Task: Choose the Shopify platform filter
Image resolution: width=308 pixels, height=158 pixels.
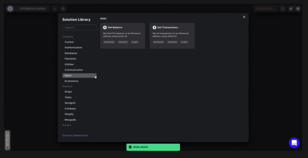Action: tap(69, 114)
